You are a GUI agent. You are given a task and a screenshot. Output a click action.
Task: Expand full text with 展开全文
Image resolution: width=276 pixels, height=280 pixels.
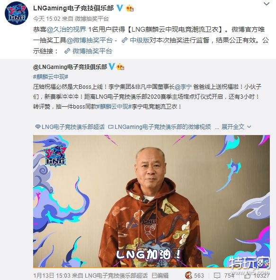[236, 127]
